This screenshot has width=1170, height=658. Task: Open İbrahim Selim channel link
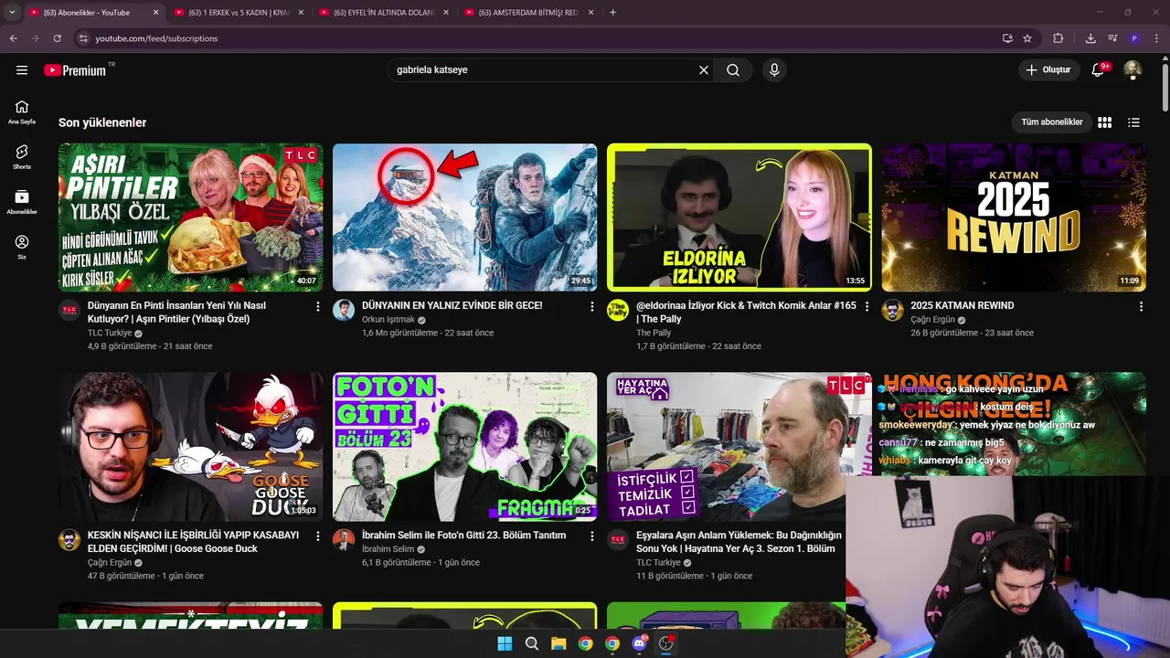click(x=388, y=549)
